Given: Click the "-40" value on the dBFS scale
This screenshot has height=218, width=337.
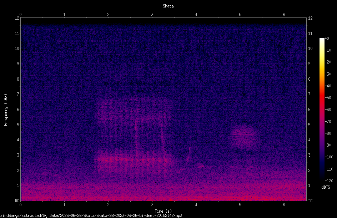Looking at the screenshot, I should (328, 86).
